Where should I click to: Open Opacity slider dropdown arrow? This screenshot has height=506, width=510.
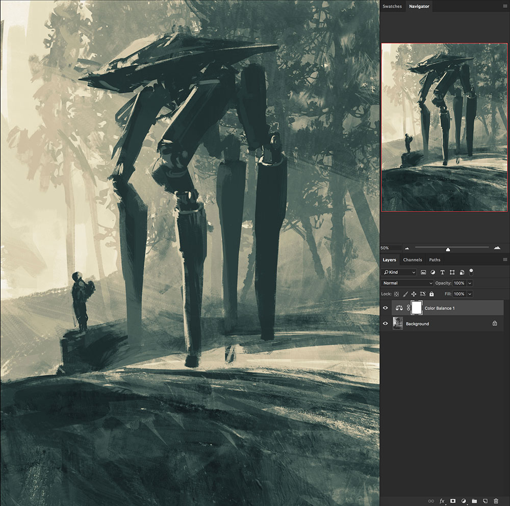click(470, 283)
